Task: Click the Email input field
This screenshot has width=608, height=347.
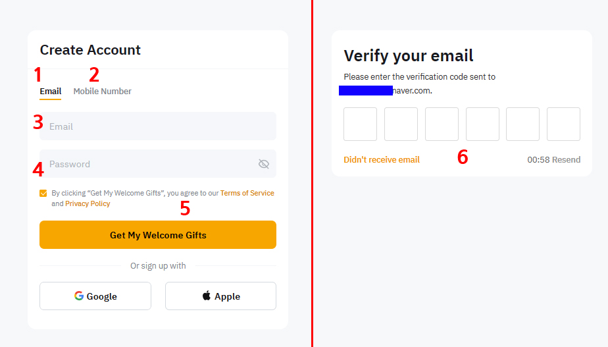Action: coord(158,126)
